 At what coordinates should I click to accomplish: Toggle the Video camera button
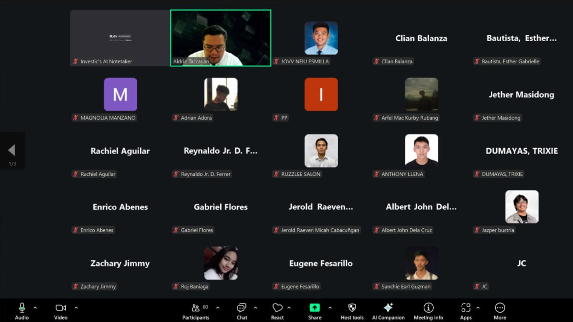click(x=61, y=308)
